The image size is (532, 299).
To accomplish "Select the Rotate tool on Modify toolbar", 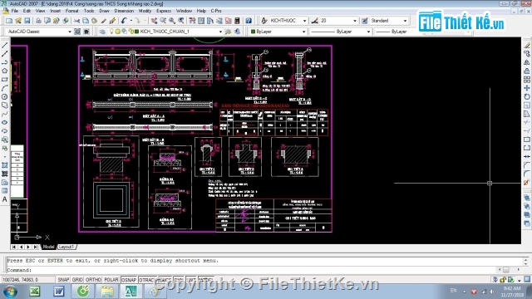I will point(526,96).
